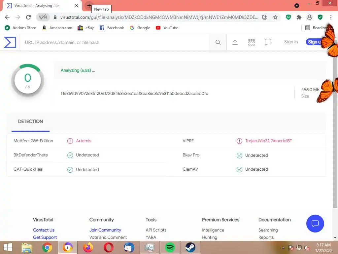Open the Reports documentation link
338x254 pixels.
tap(266, 237)
